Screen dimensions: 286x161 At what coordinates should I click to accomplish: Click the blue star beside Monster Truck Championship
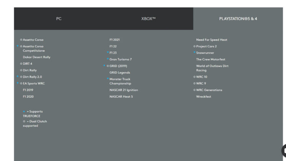point(108,79)
